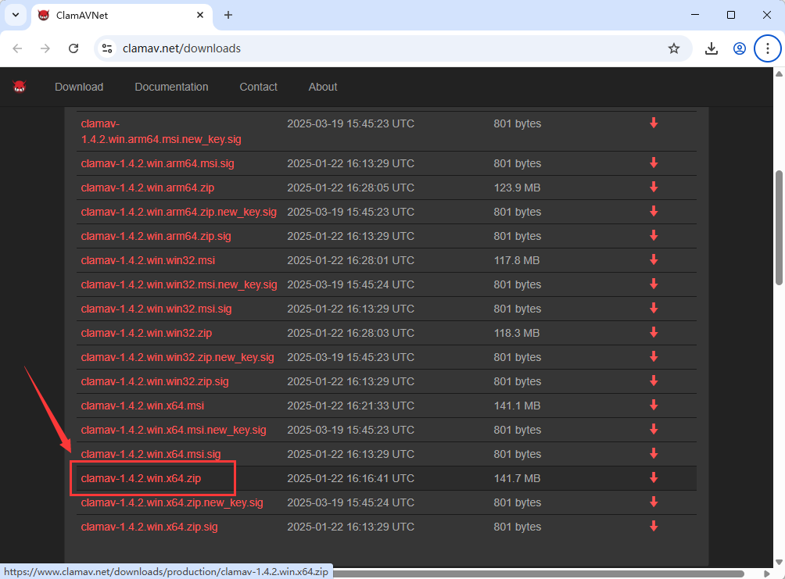Click the arrow icon for clamav-1.4.2.win.arm64.zip.sig
The image size is (785, 579).
(654, 236)
